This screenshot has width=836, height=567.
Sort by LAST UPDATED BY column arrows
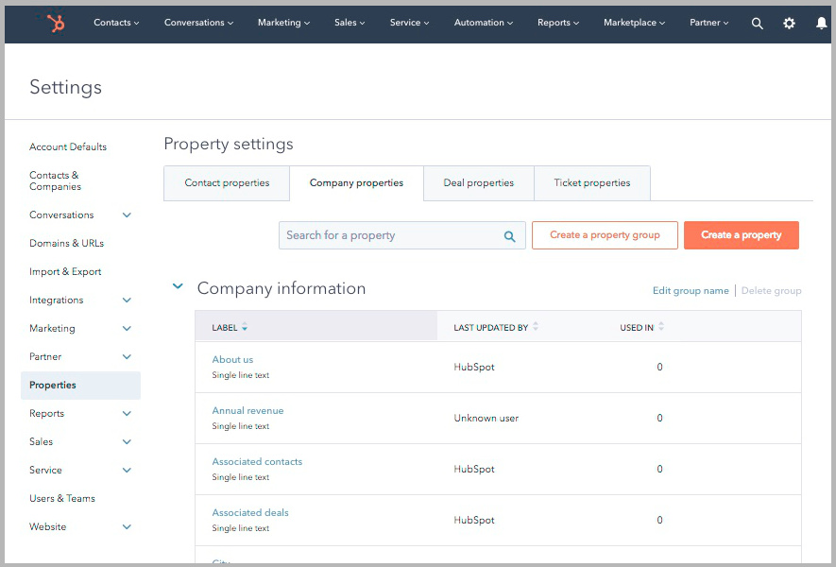click(x=536, y=326)
